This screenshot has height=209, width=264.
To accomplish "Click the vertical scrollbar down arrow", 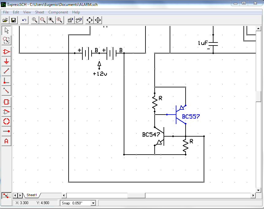I will click(x=258, y=190).
